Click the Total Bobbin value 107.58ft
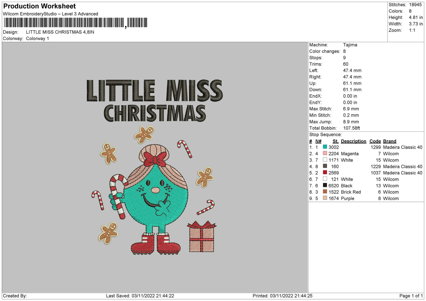The width and height of the screenshot is (426, 301). tap(351, 128)
